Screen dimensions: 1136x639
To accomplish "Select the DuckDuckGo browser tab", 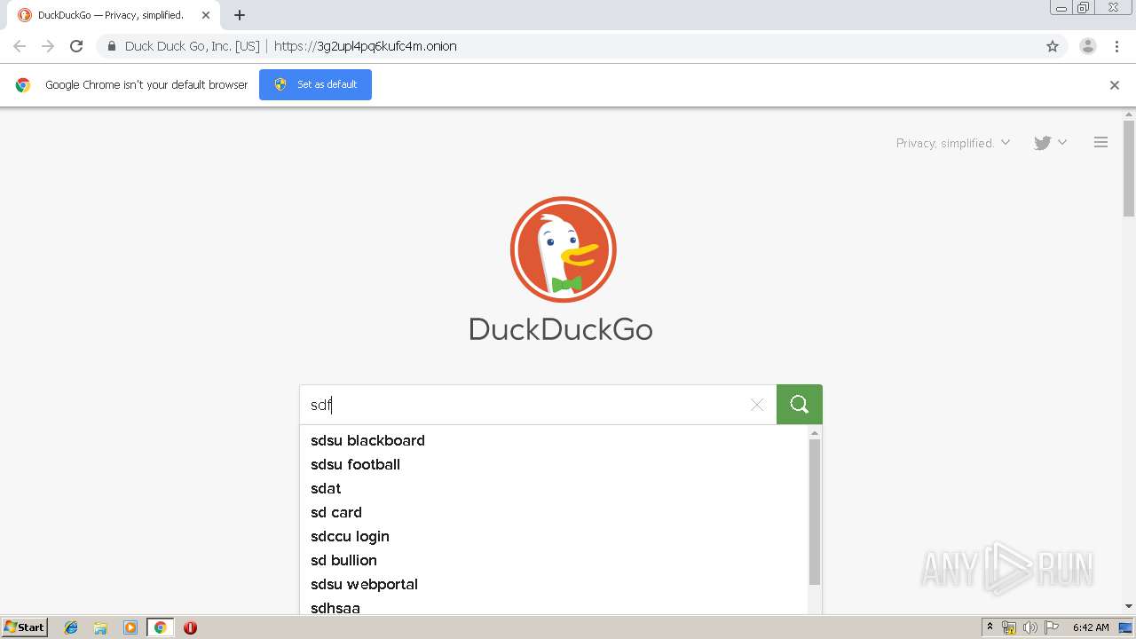I will (x=114, y=15).
